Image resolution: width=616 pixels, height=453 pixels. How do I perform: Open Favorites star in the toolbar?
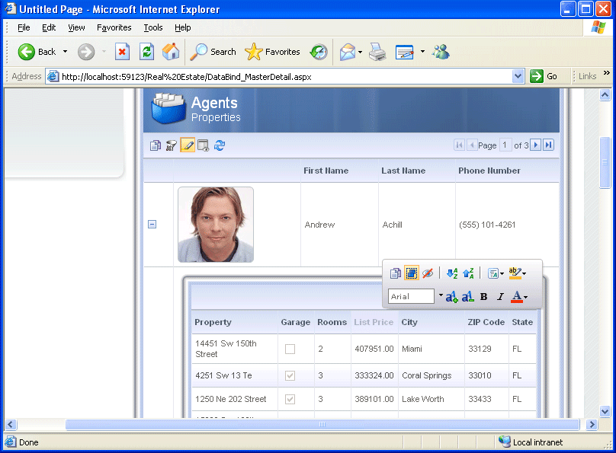click(254, 52)
